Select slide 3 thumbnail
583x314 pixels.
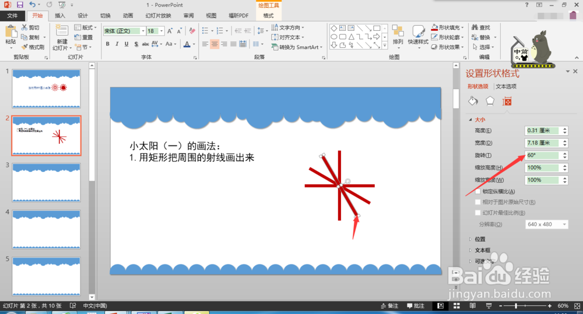pos(46,182)
